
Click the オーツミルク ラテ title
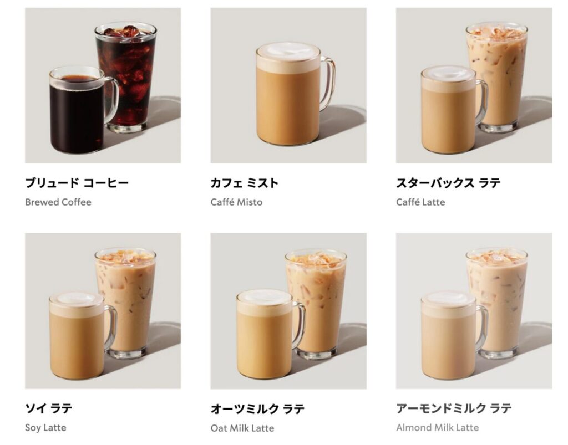257,408
